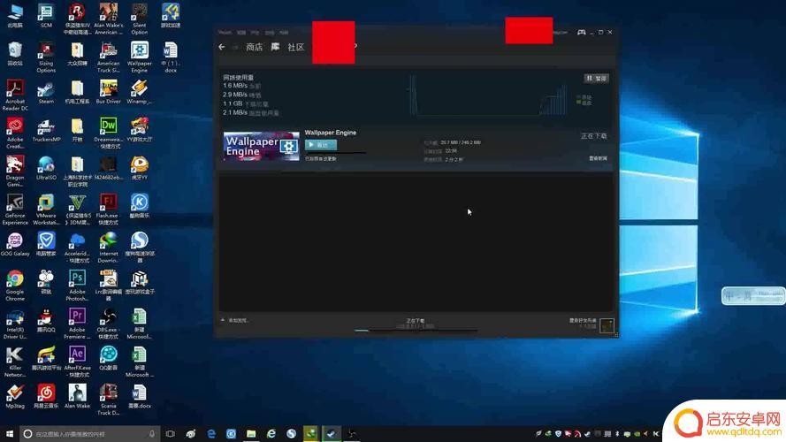Open the 商店 tab in Steam

[254, 47]
